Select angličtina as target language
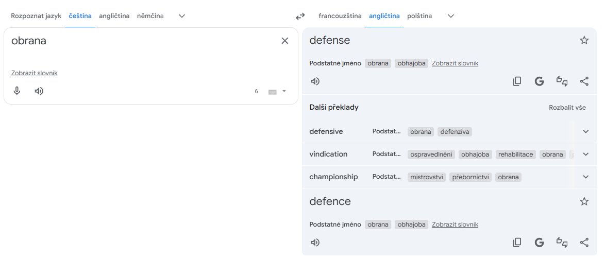The image size is (605, 258). (384, 16)
